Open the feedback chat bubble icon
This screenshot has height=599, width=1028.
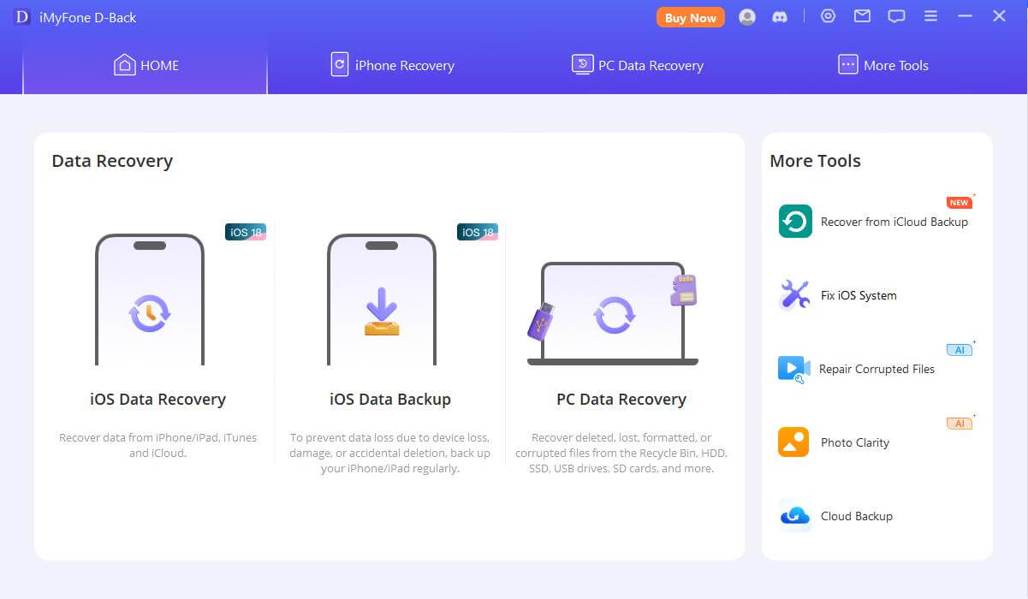pos(896,16)
